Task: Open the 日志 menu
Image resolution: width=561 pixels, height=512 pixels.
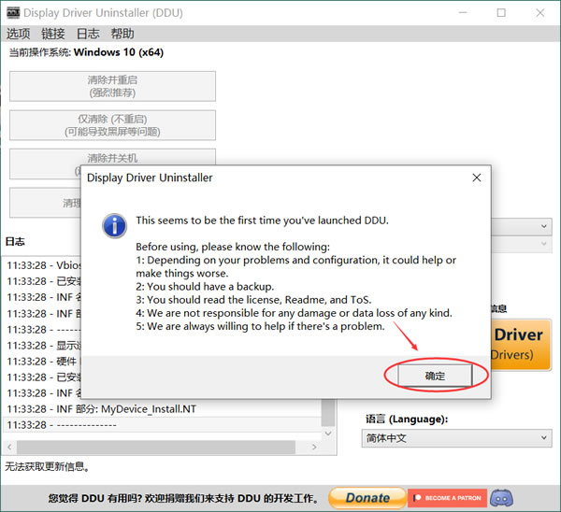Action: click(88, 34)
